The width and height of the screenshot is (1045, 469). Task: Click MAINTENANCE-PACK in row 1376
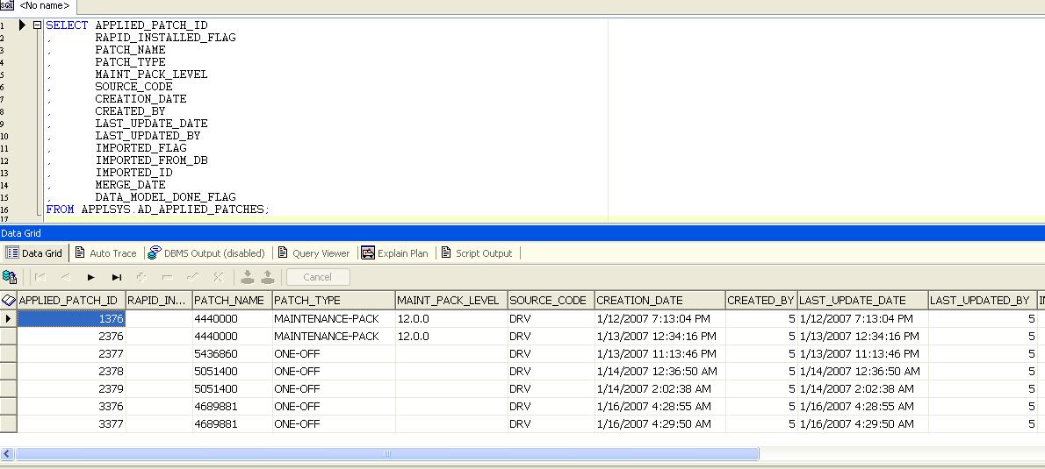pyautogui.click(x=334, y=318)
